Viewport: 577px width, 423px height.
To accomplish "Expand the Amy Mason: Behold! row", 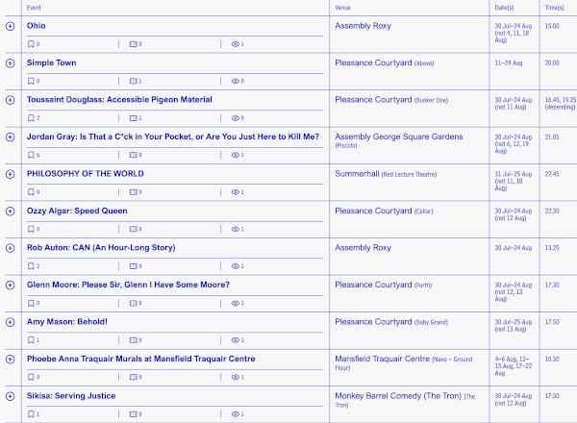I will [x=11, y=322].
